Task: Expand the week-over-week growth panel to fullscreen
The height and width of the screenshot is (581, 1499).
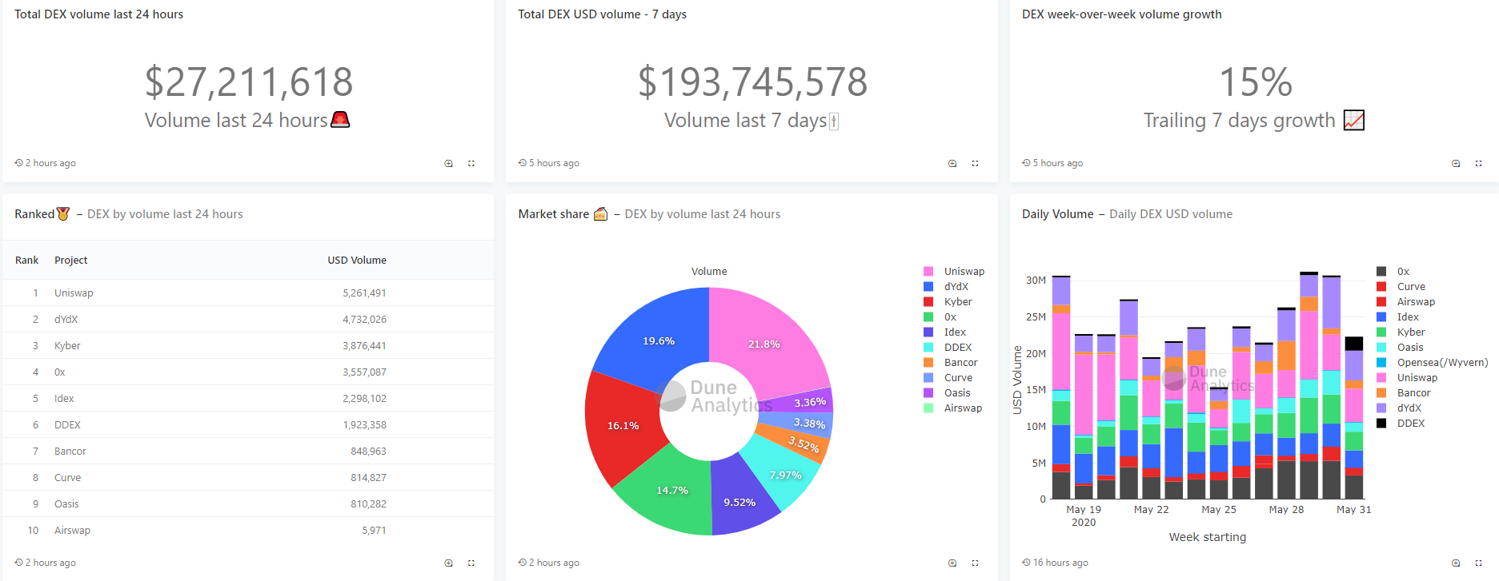Action: (1478, 163)
